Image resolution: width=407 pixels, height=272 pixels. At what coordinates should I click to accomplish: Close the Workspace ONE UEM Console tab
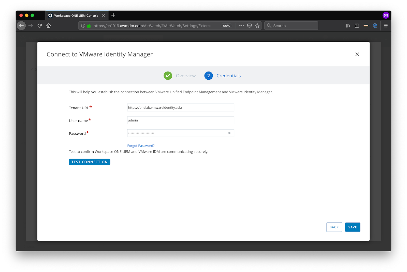[x=104, y=16]
